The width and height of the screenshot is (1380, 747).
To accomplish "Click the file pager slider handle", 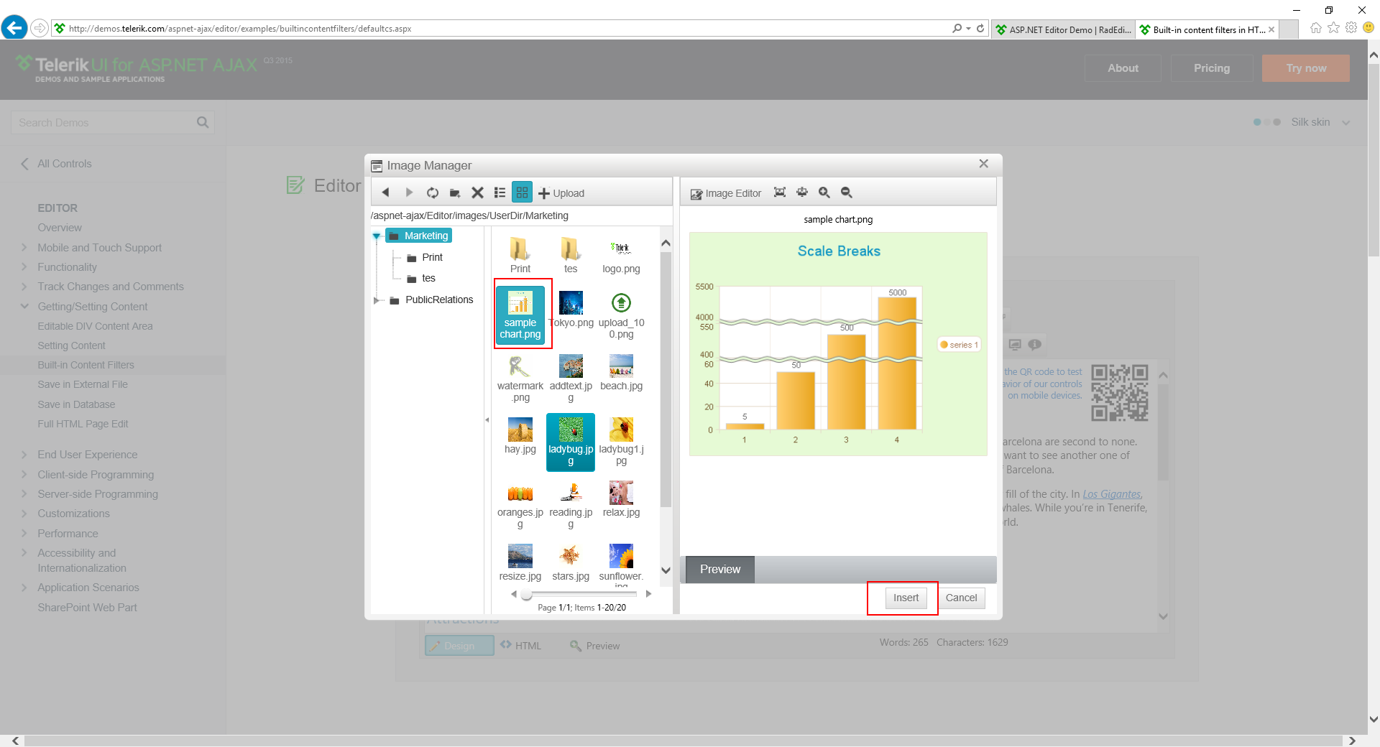I will click(527, 594).
